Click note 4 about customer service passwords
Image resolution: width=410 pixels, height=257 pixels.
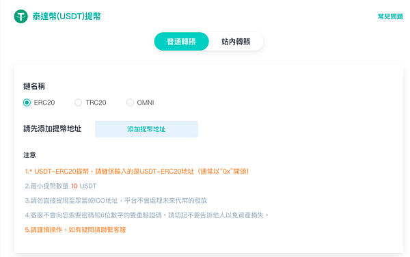click(147, 215)
